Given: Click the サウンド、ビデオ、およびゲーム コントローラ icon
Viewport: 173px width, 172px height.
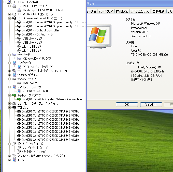Looking at the screenshot, I should pyautogui.click(x=14, y=71).
